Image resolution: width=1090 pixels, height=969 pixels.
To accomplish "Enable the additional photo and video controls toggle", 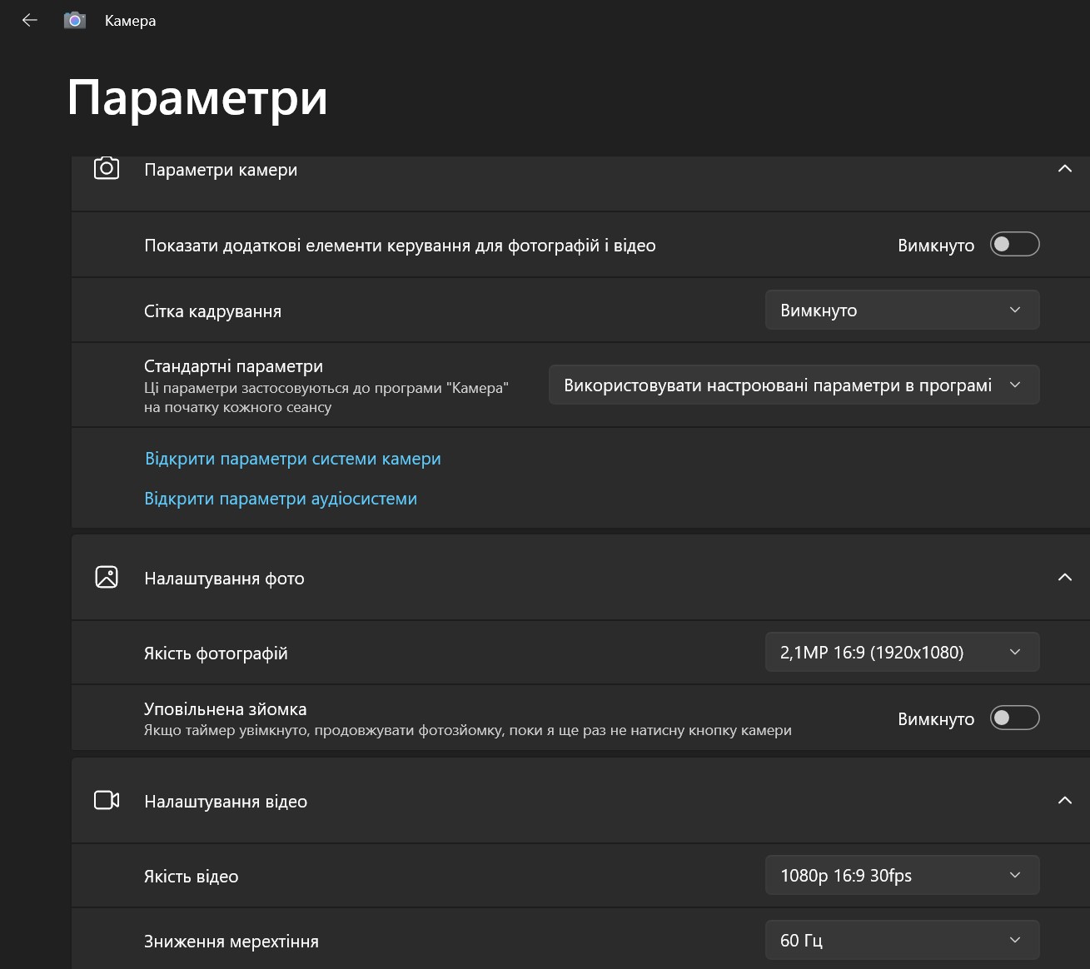I will [1014, 245].
